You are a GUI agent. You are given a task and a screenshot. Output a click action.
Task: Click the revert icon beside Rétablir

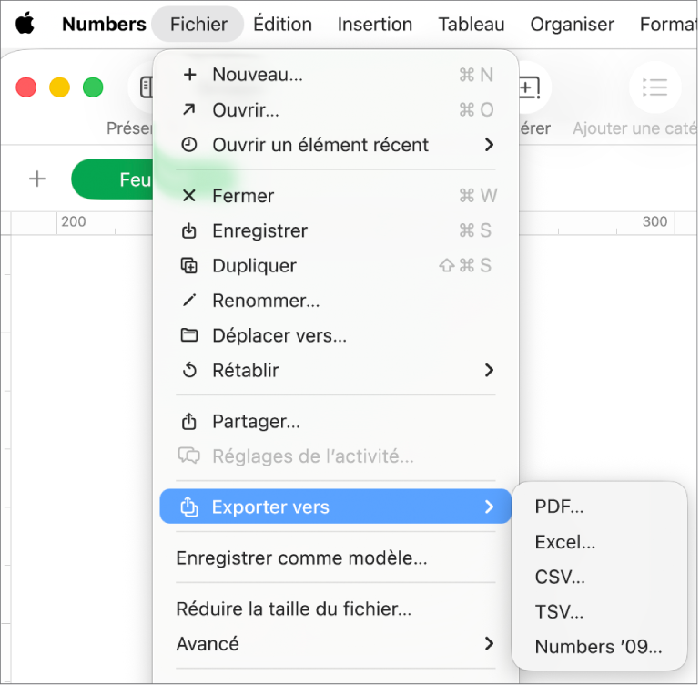(x=189, y=370)
